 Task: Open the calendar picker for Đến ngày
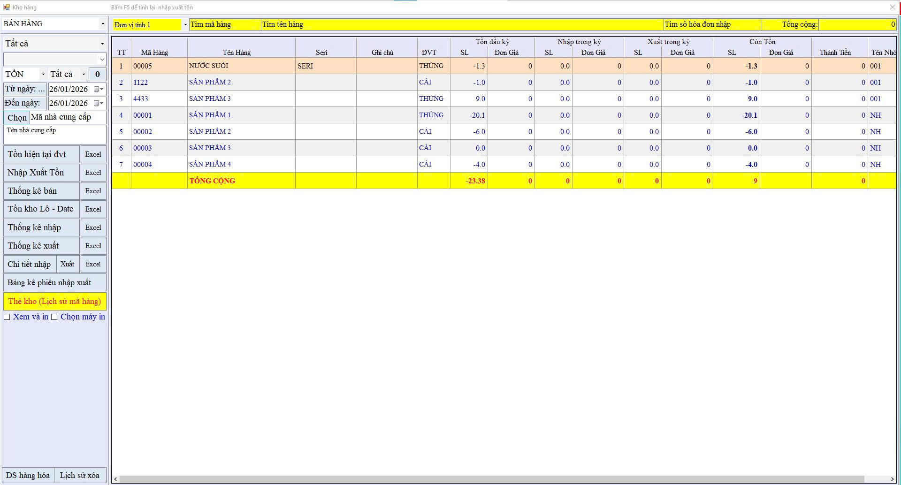point(98,103)
